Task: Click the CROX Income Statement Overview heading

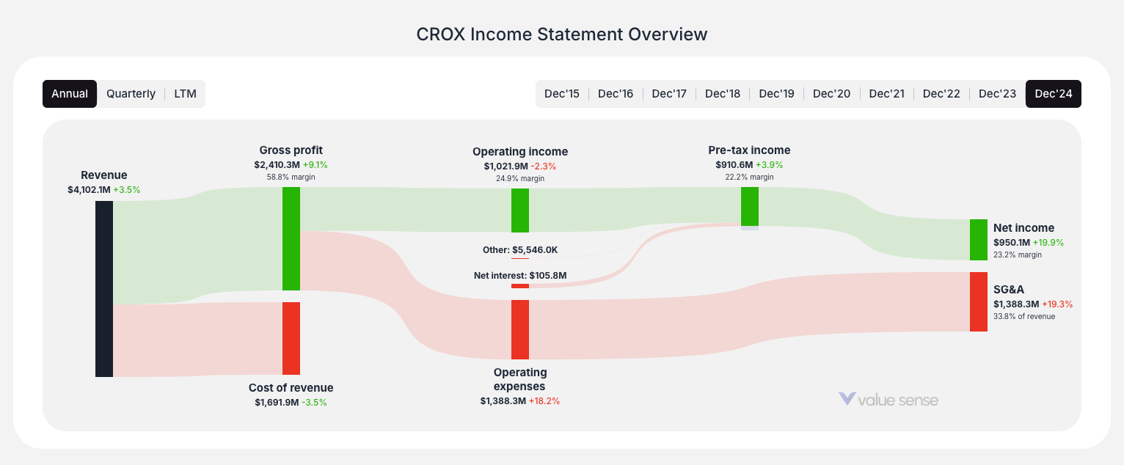Action: (x=562, y=34)
